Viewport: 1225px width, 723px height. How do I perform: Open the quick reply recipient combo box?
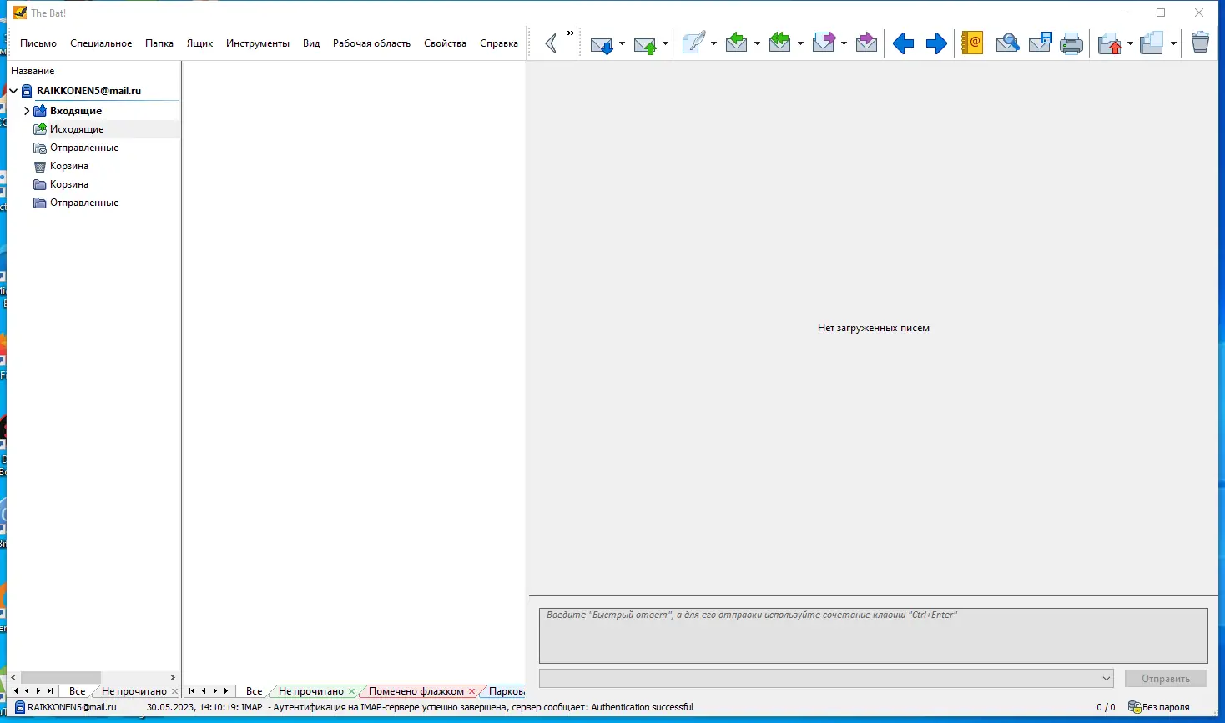826,679
